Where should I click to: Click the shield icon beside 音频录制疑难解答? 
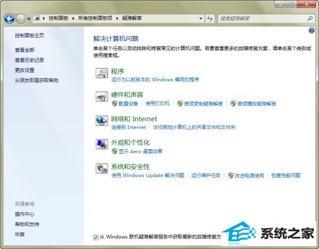pyautogui.click(x=180, y=103)
